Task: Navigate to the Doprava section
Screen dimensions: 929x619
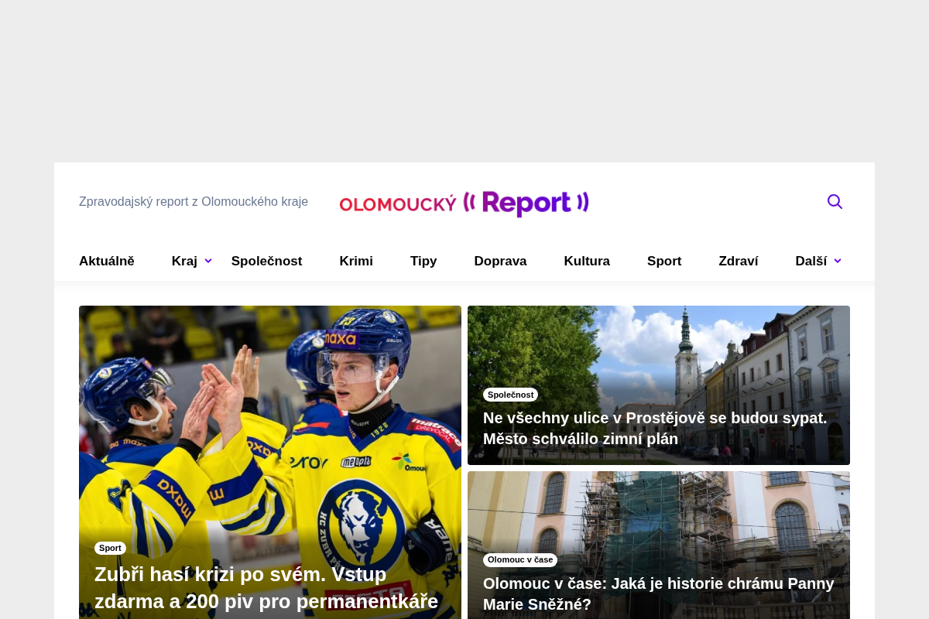Action: coord(500,261)
